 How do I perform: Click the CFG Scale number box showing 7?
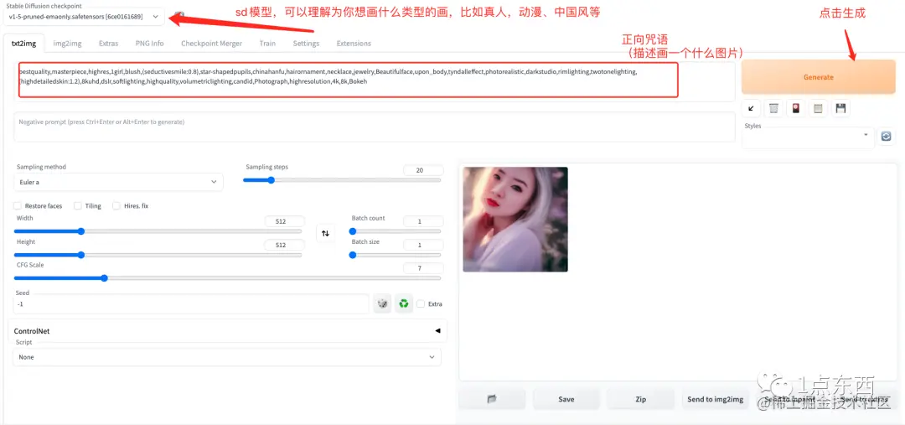point(423,268)
